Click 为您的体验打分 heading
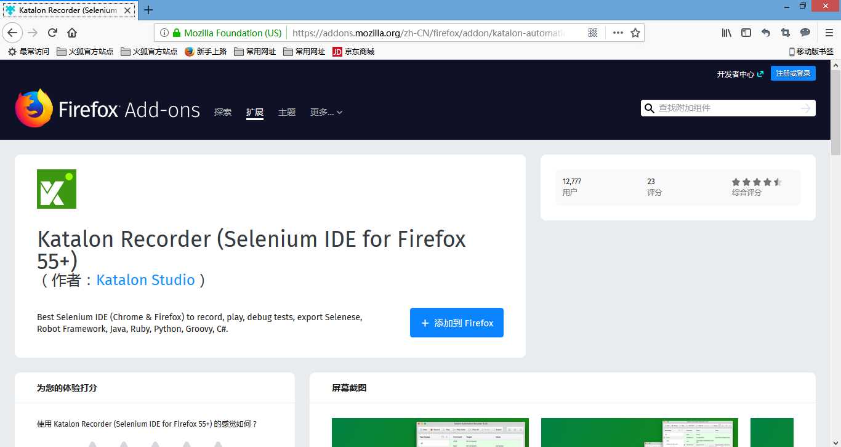The height and width of the screenshot is (447, 841). click(x=66, y=388)
